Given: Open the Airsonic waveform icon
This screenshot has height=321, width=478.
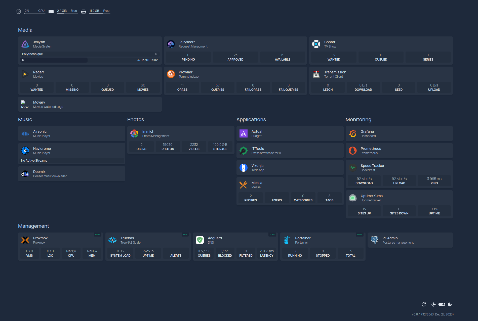Looking at the screenshot, I should click(x=25, y=133).
